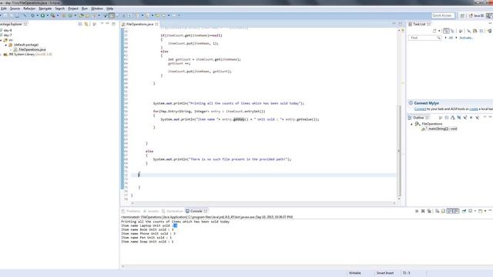
Task: Click the create local task link
Action: (474, 109)
